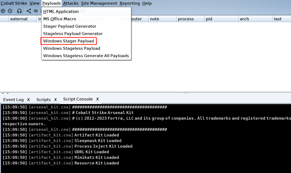
Task: Click the minus-circle disconnect toolbar icon
Action: (10, 11)
